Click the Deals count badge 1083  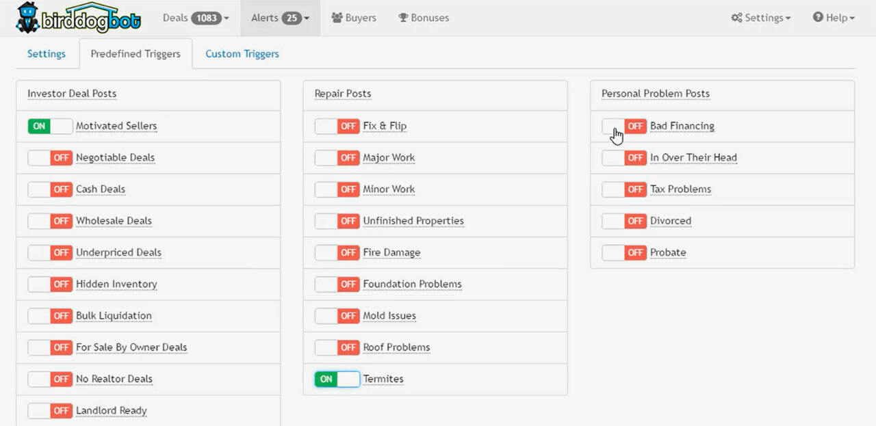tap(206, 18)
